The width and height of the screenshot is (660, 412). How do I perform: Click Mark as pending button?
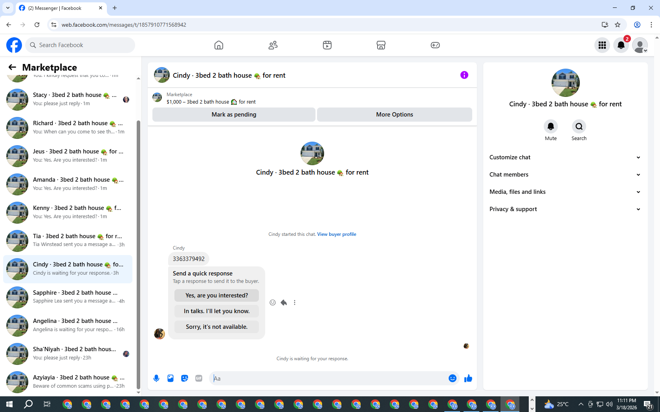(x=234, y=115)
